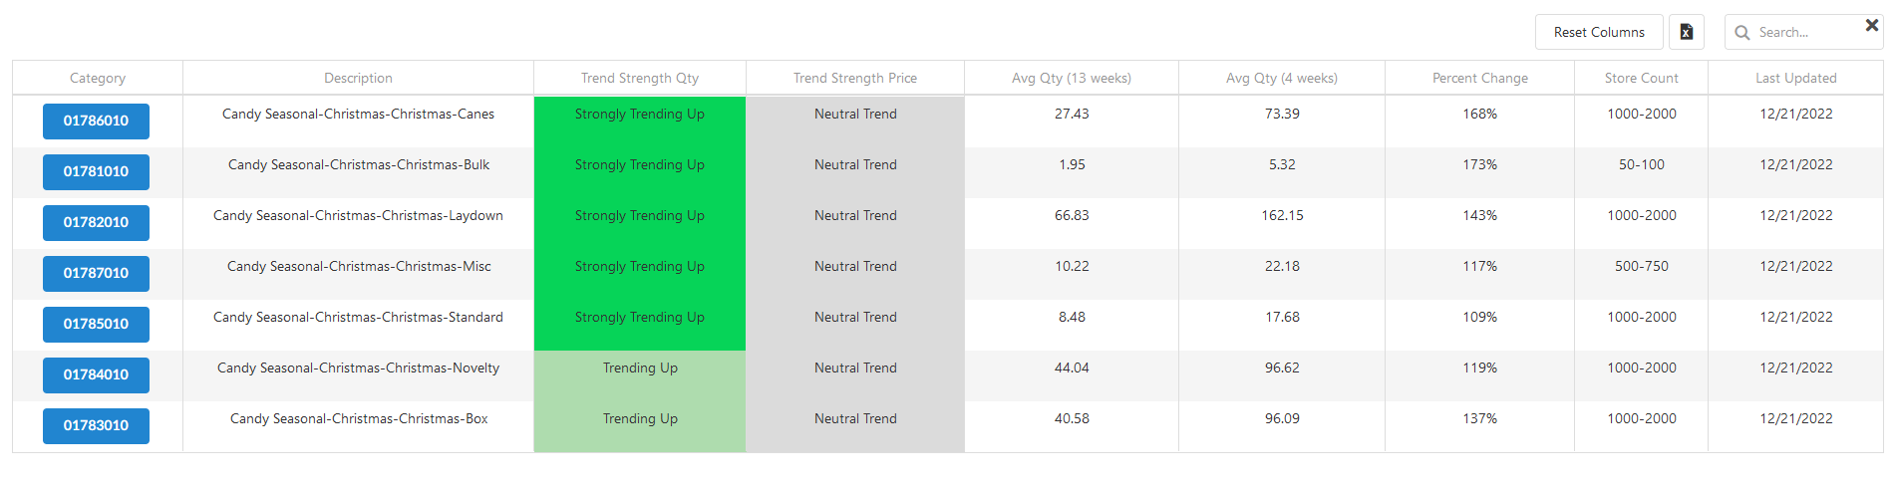Select category 01784010

pyautogui.click(x=96, y=375)
